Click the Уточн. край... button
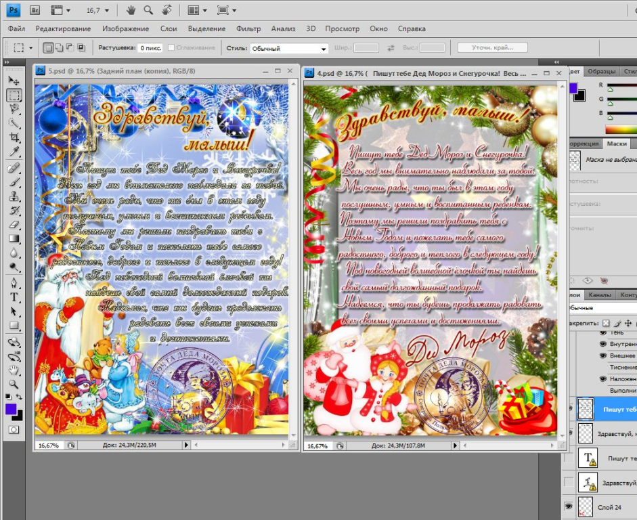Image resolution: width=637 pixels, height=520 pixels. 492,47
